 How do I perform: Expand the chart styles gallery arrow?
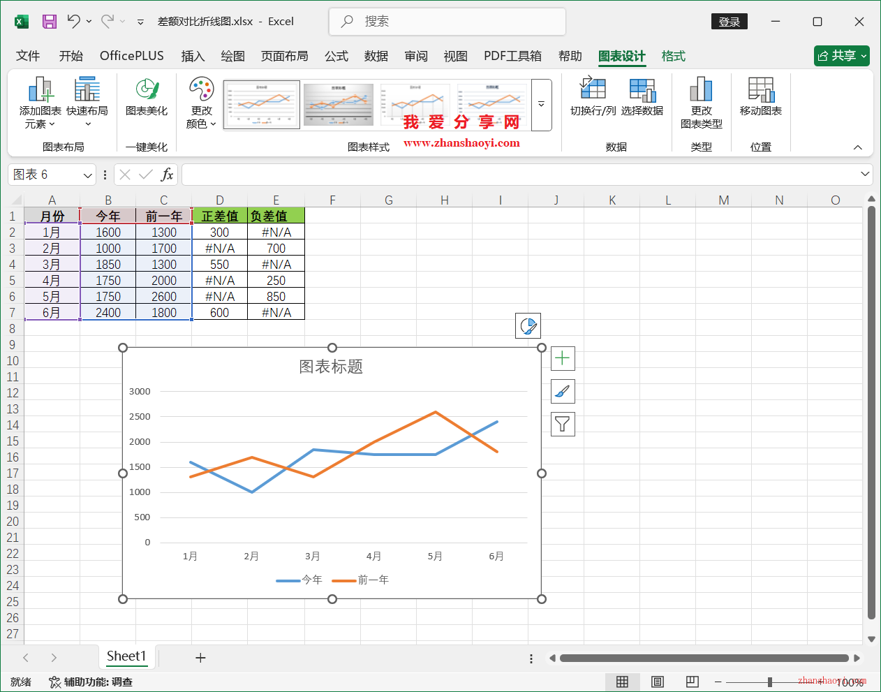coord(540,105)
